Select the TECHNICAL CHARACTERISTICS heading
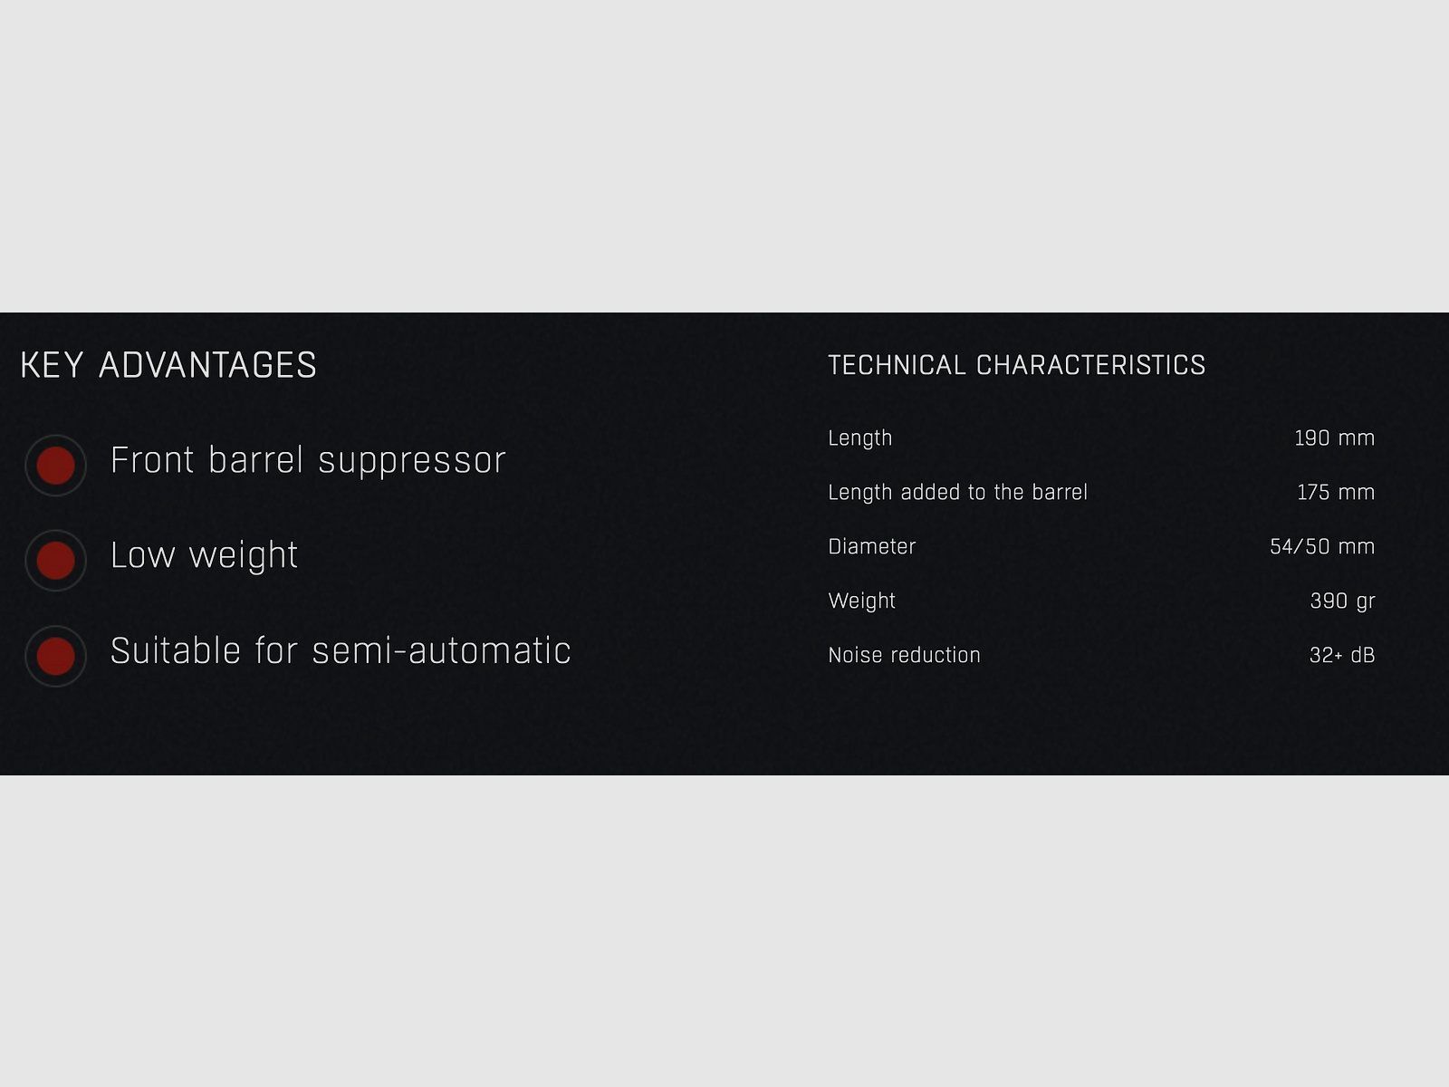Image resolution: width=1449 pixels, height=1087 pixels. click(1016, 365)
